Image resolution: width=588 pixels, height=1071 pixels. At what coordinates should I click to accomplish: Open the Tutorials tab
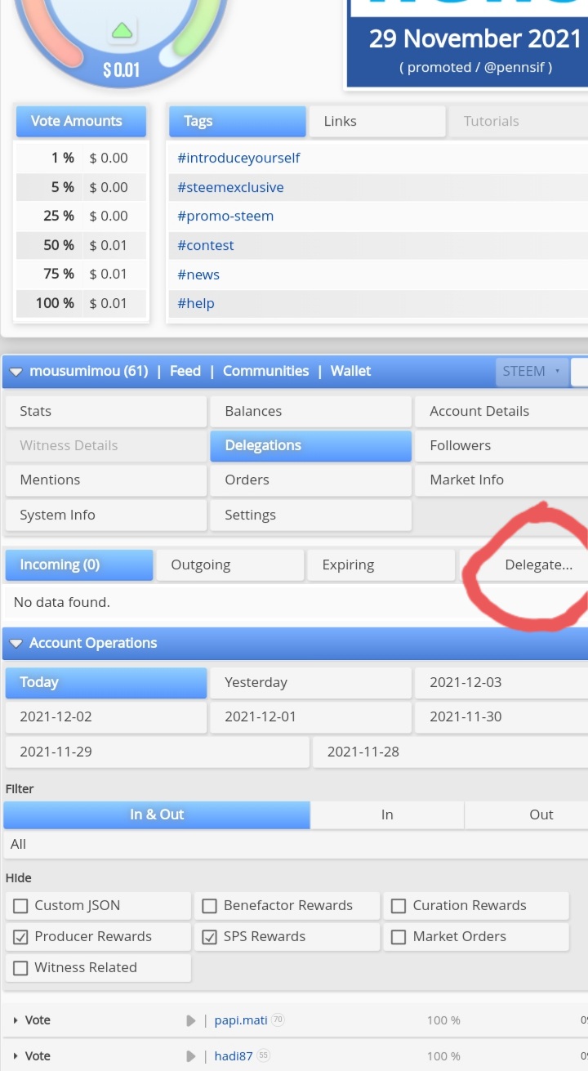tap(518, 121)
